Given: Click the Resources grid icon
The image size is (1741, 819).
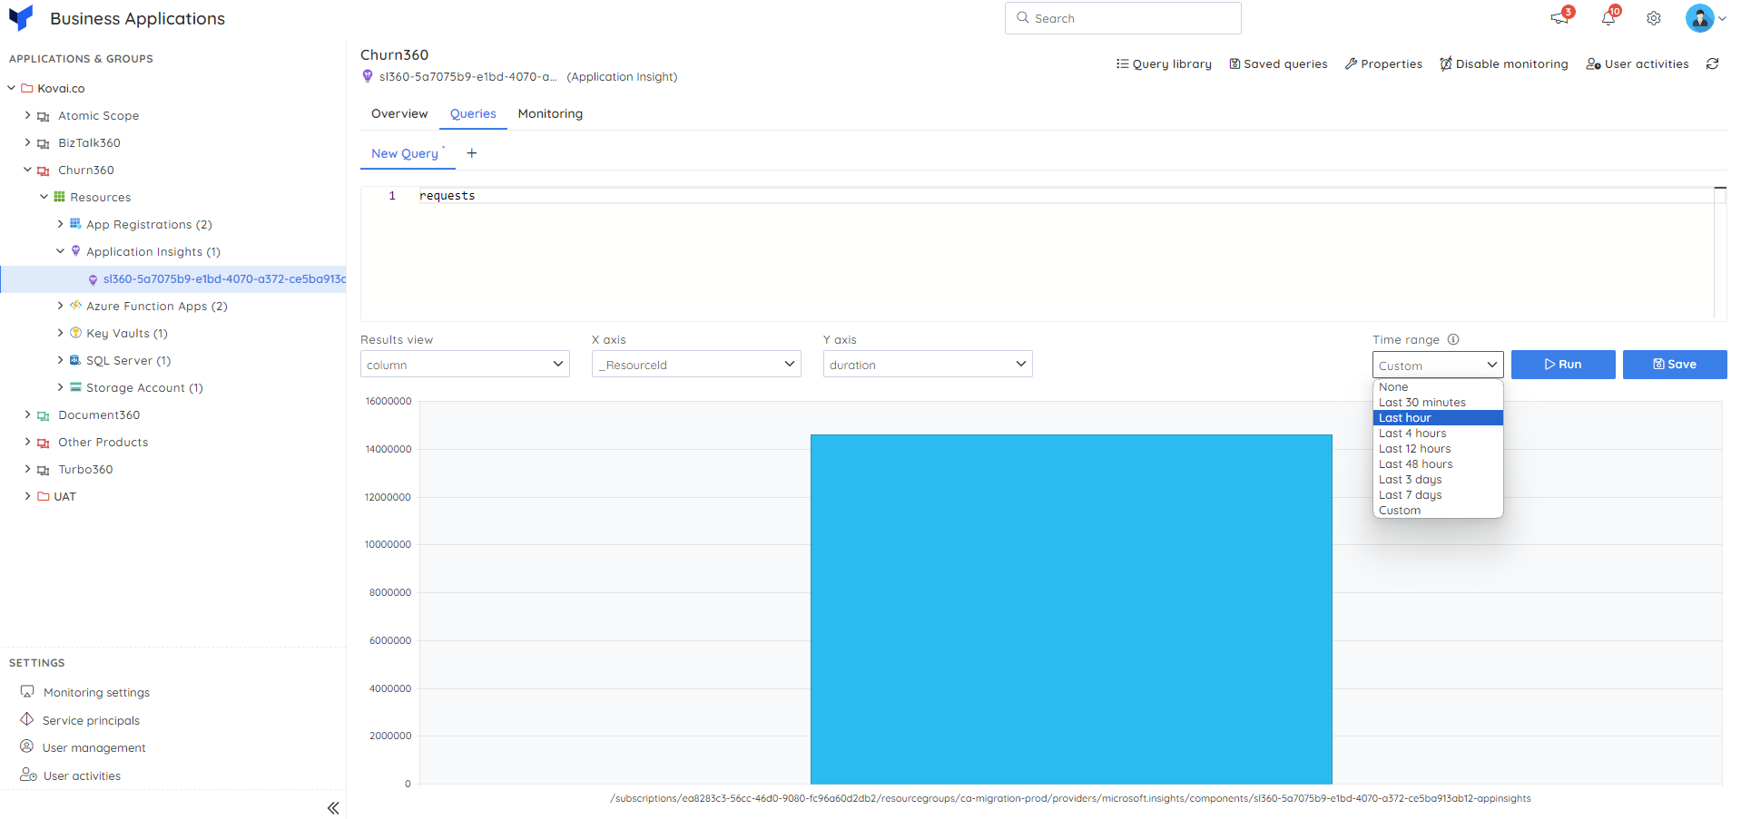Looking at the screenshot, I should pos(59,197).
